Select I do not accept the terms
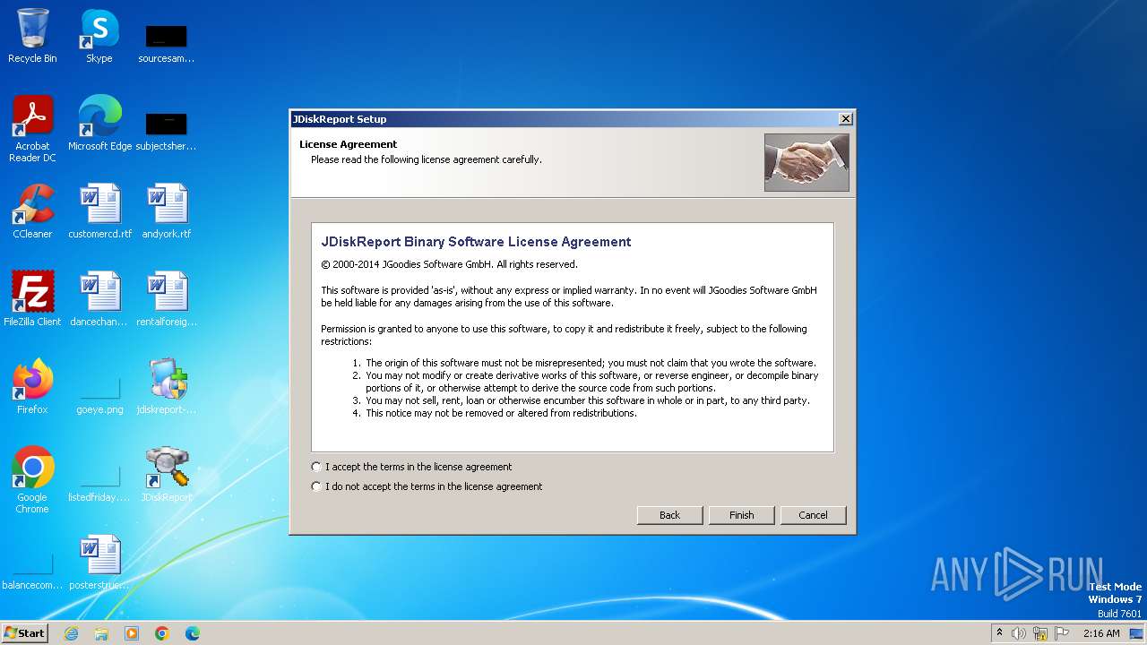The width and height of the screenshot is (1147, 645). tap(427, 486)
